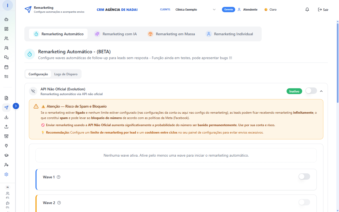This screenshot has height=212, width=339.
Task: Open the user settings sidebar icon
Action: pos(6,165)
